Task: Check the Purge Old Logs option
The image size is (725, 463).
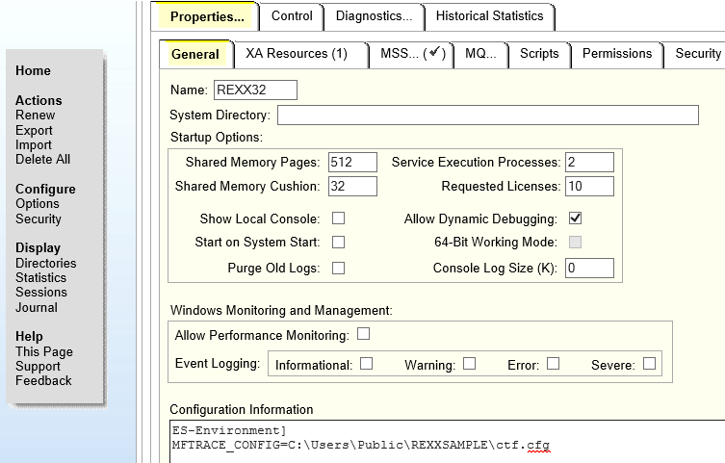Action: pos(338,268)
